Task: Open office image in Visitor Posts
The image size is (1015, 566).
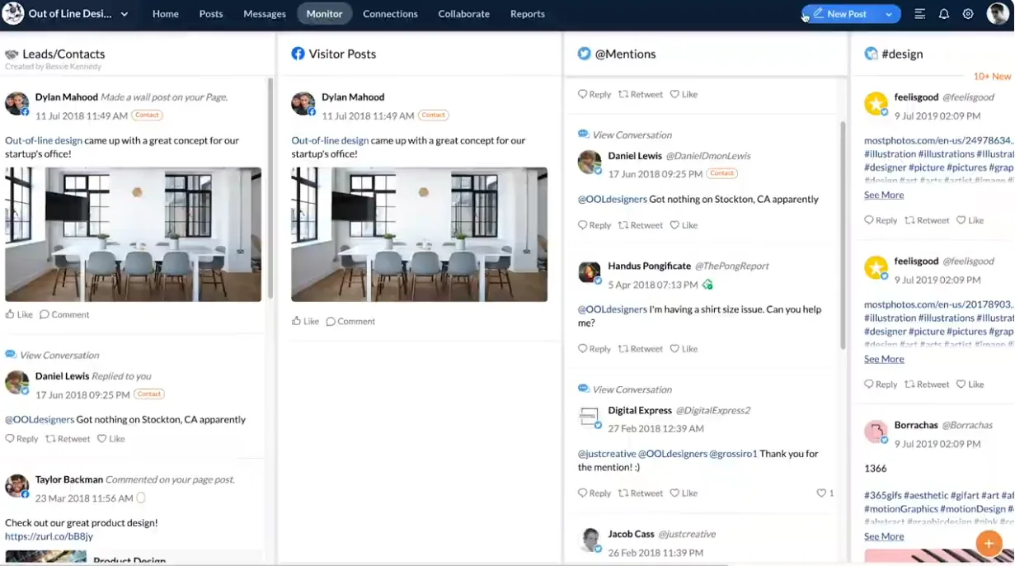Action: tap(419, 234)
